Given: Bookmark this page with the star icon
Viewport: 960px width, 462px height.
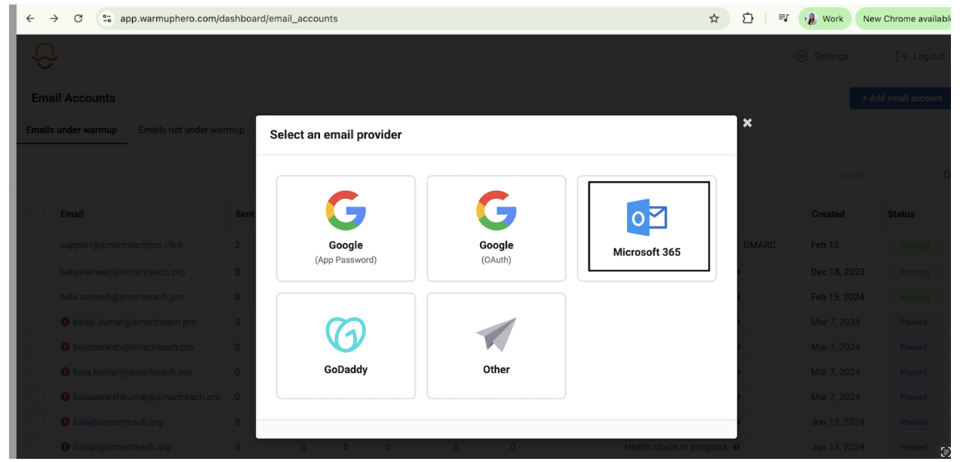Looking at the screenshot, I should point(714,19).
